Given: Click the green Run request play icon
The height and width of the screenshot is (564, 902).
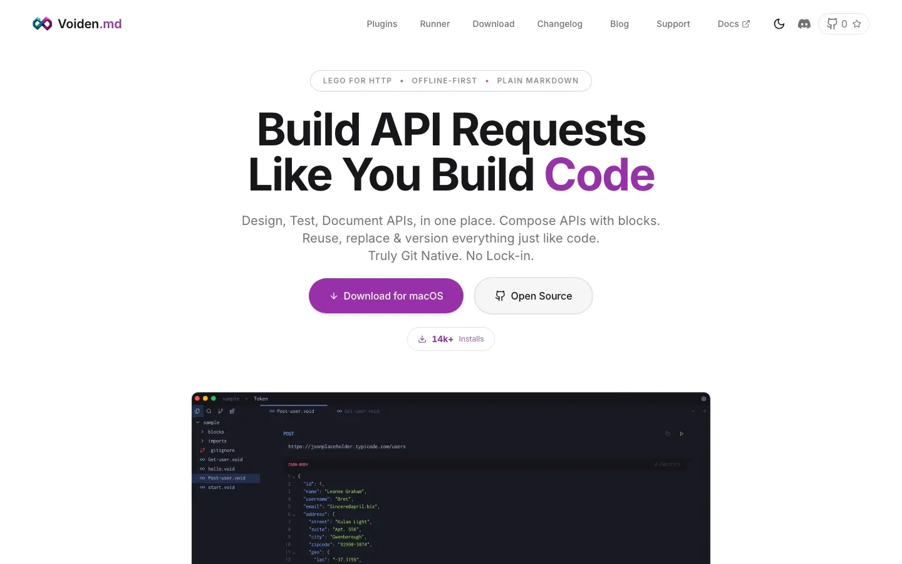Looking at the screenshot, I should 682,434.
